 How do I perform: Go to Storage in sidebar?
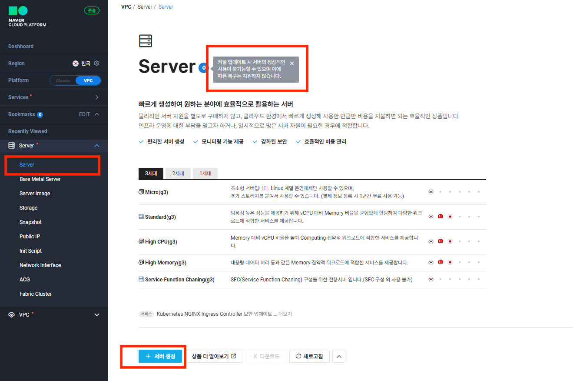click(x=29, y=208)
